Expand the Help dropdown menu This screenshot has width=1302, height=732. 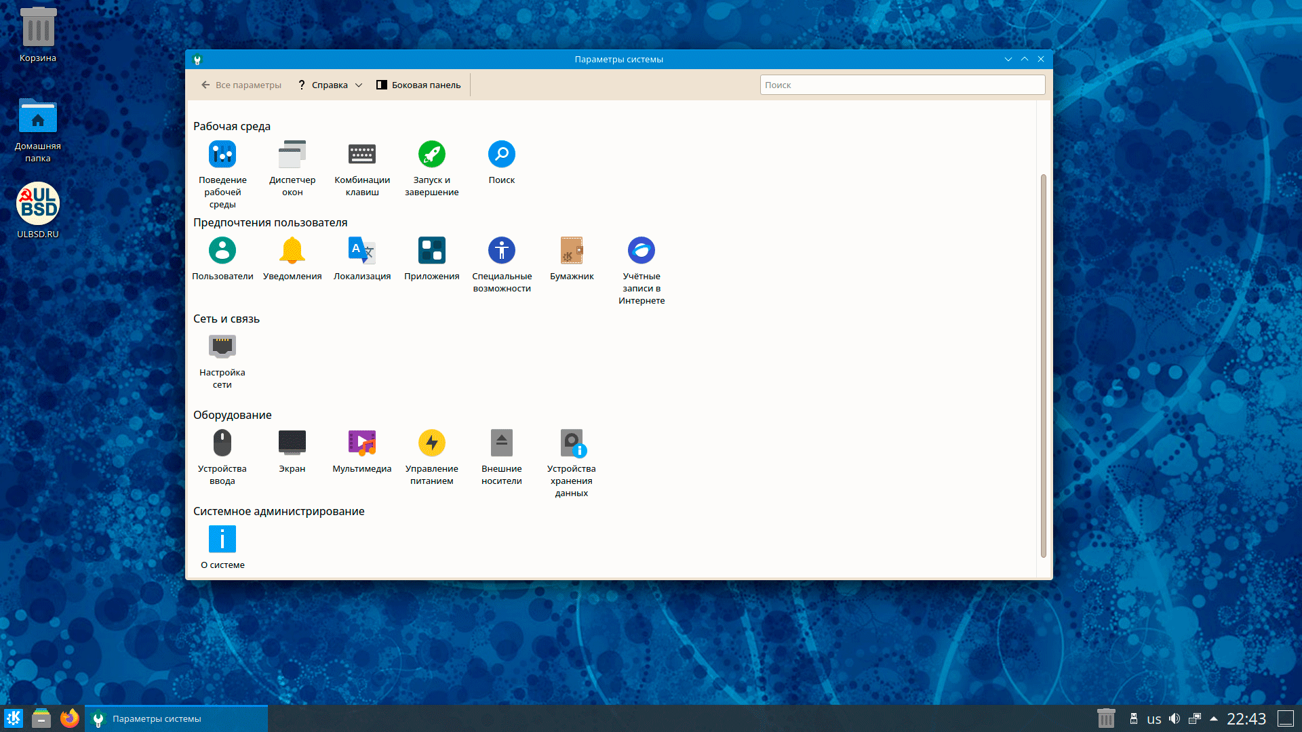[330, 85]
